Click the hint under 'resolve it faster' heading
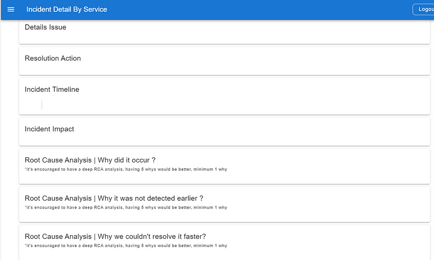Image resolution: width=434 pixels, height=260 pixels. (x=125, y=245)
